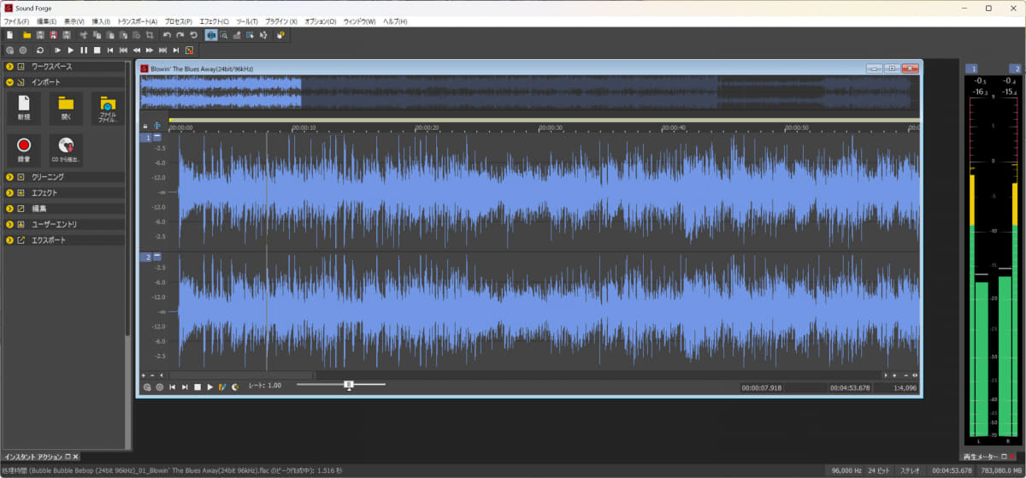This screenshot has width=1026, height=478.
Task: Open the ヘルプ(H) menu
Action: pyautogui.click(x=395, y=21)
